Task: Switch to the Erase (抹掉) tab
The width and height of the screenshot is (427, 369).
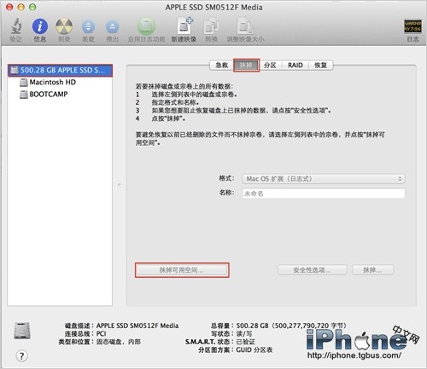Action: pyautogui.click(x=246, y=65)
